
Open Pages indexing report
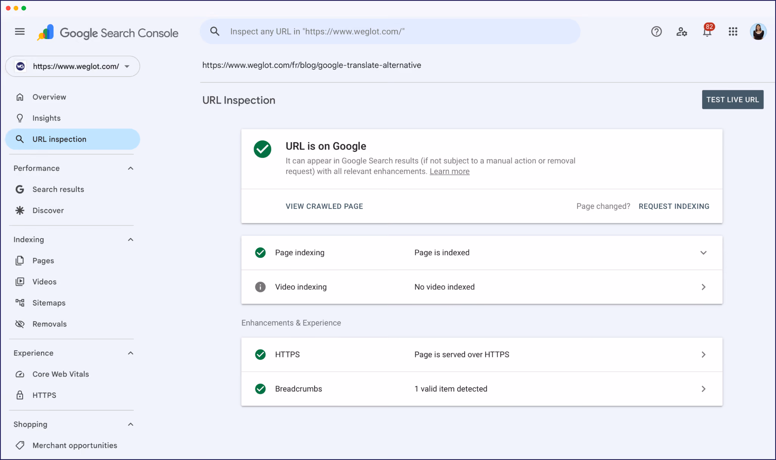(73, 261)
